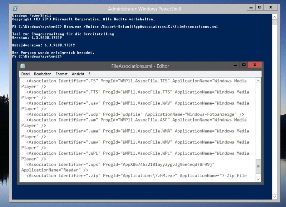Click the Copyright Microsoft Corporation line
286x207 pixels.
(84, 19)
